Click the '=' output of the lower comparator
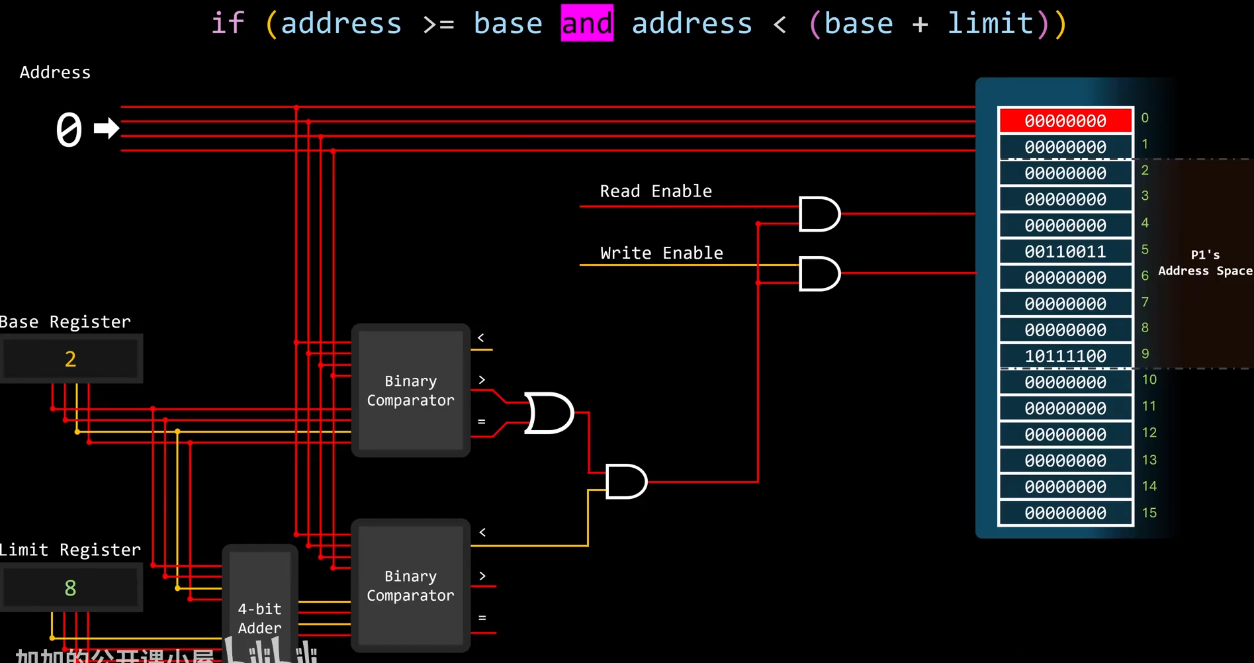 point(482,618)
